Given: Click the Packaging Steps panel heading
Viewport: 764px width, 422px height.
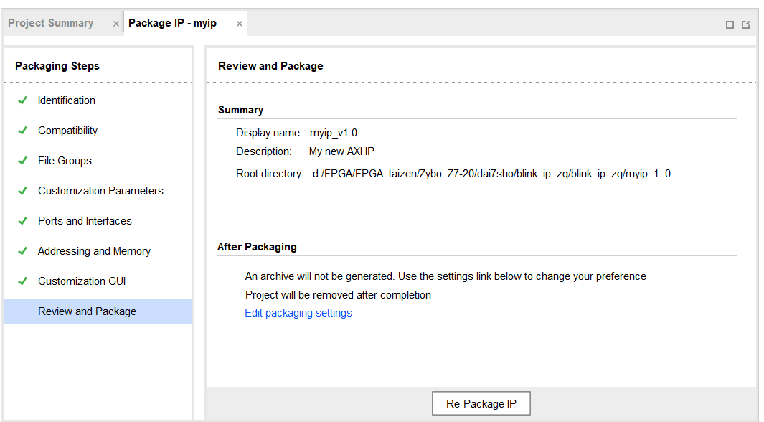Looking at the screenshot, I should click(57, 66).
